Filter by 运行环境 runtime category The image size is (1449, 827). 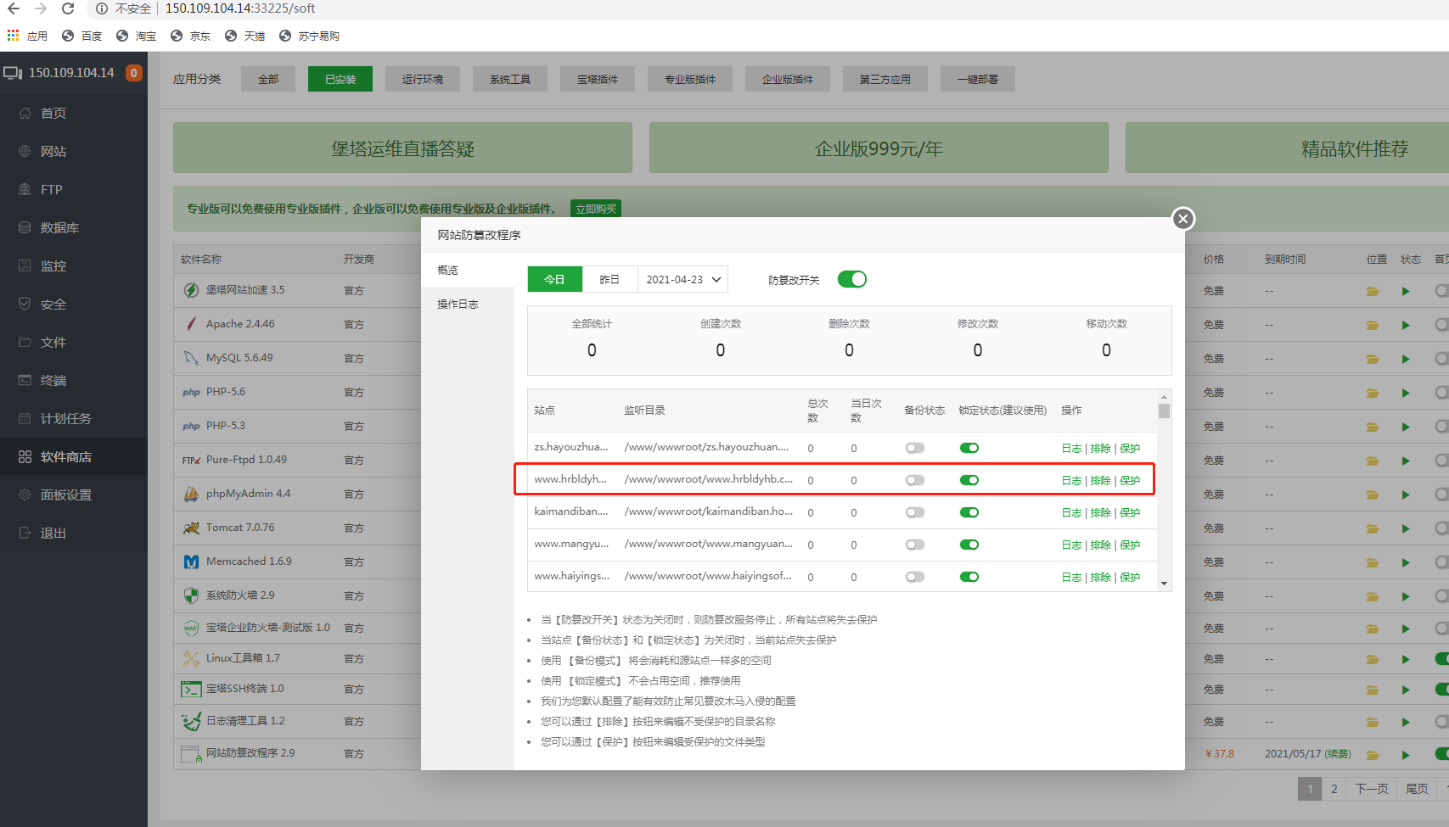coord(423,79)
